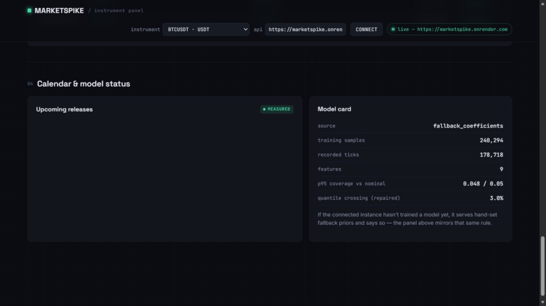Select the 'source' label in Model card
This screenshot has width=546, height=306.
pos(327,126)
